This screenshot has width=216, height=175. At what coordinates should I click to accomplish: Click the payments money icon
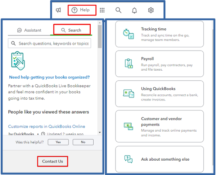(129, 126)
